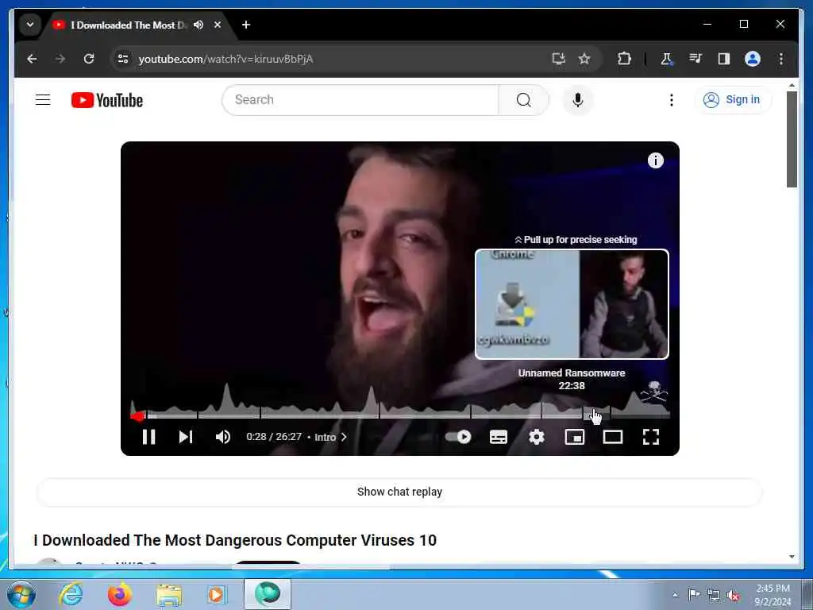
Task: Search with your voice microphone
Action: pyautogui.click(x=578, y=99)
